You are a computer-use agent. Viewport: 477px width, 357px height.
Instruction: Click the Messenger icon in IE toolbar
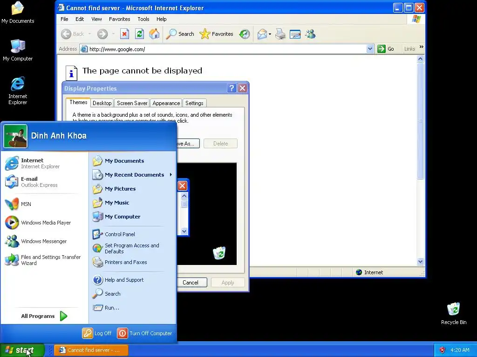pos(310,34)
